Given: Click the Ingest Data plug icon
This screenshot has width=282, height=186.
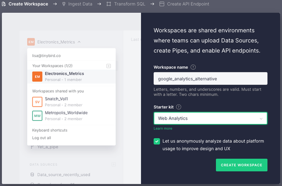Looking at the screenshot, I should point(63,4).
